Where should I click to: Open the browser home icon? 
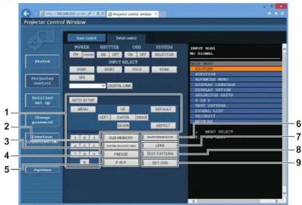[270, 13]
